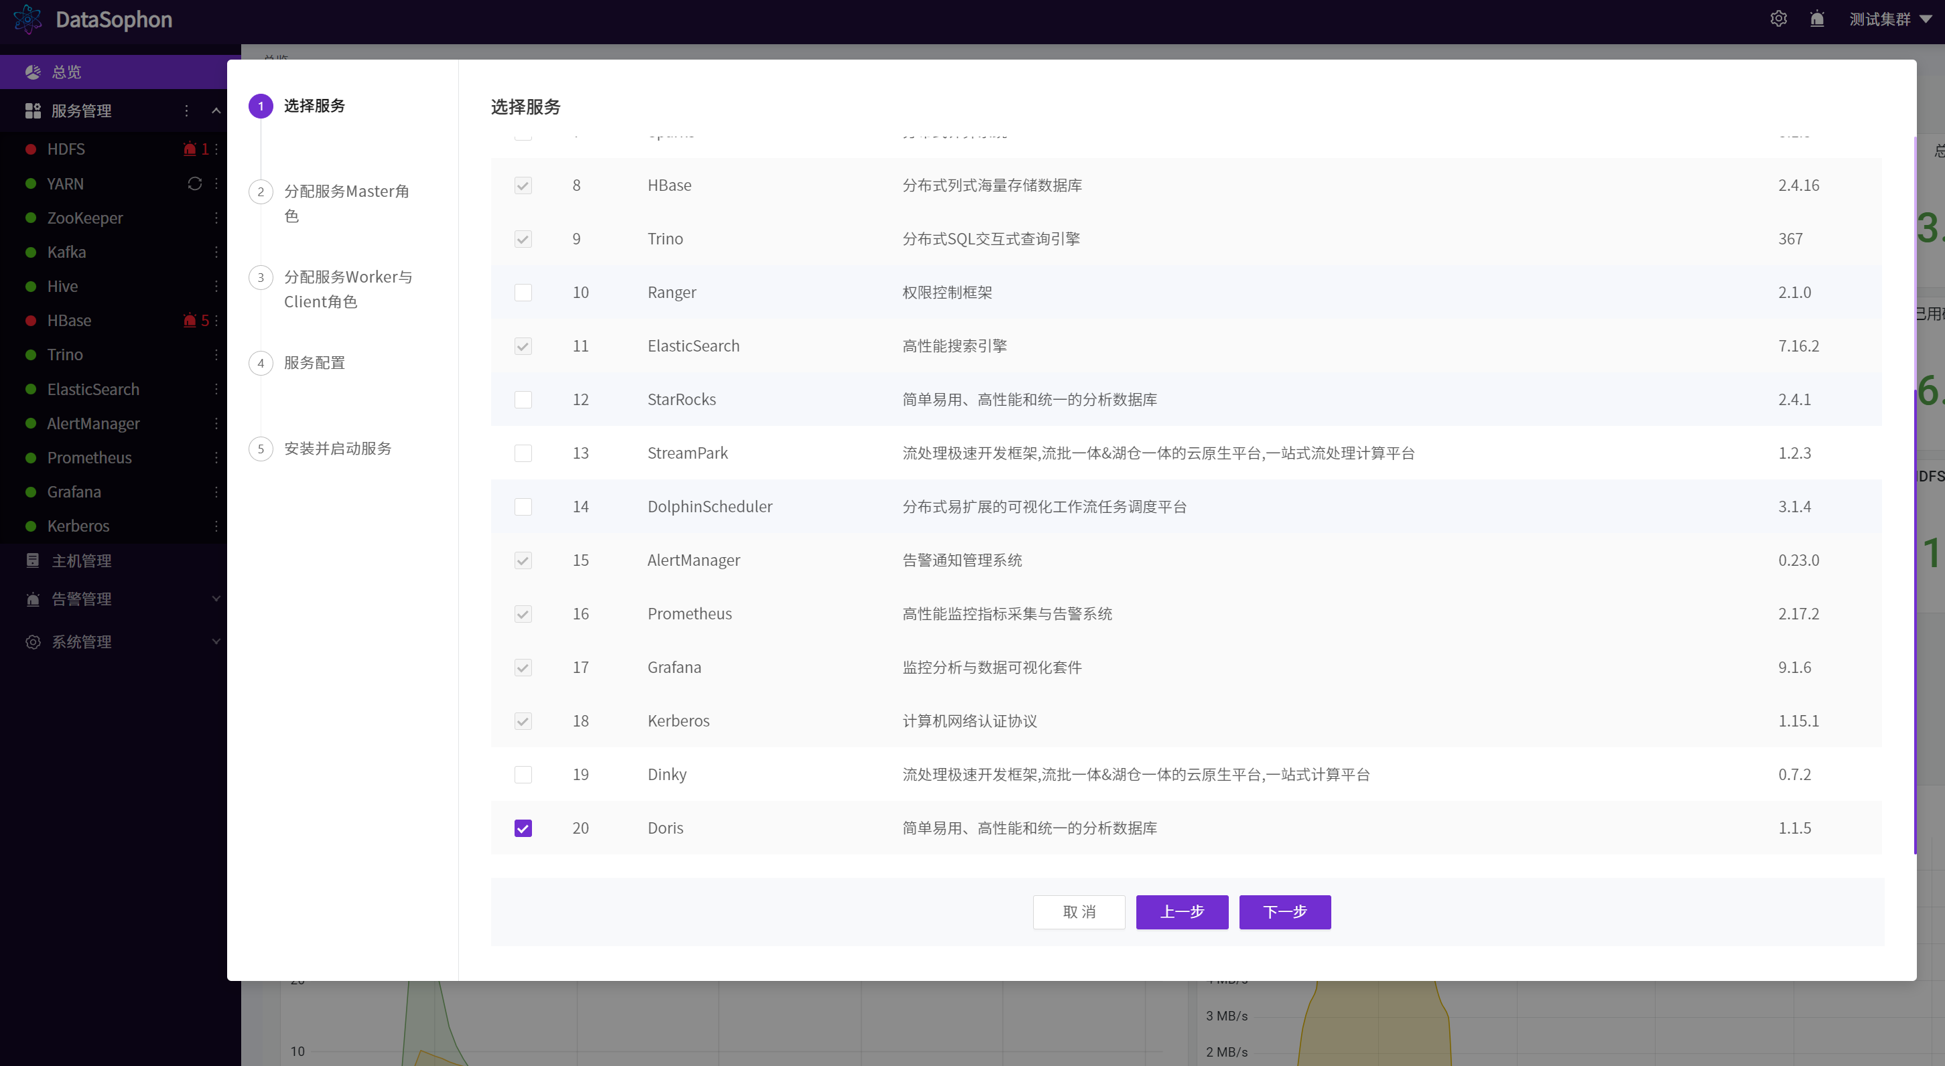Expand the 告警管理 menu chevron

pos(216,599)
